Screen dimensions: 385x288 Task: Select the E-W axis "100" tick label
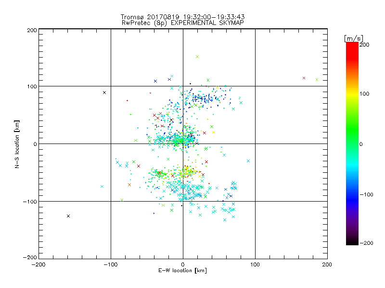255,264
